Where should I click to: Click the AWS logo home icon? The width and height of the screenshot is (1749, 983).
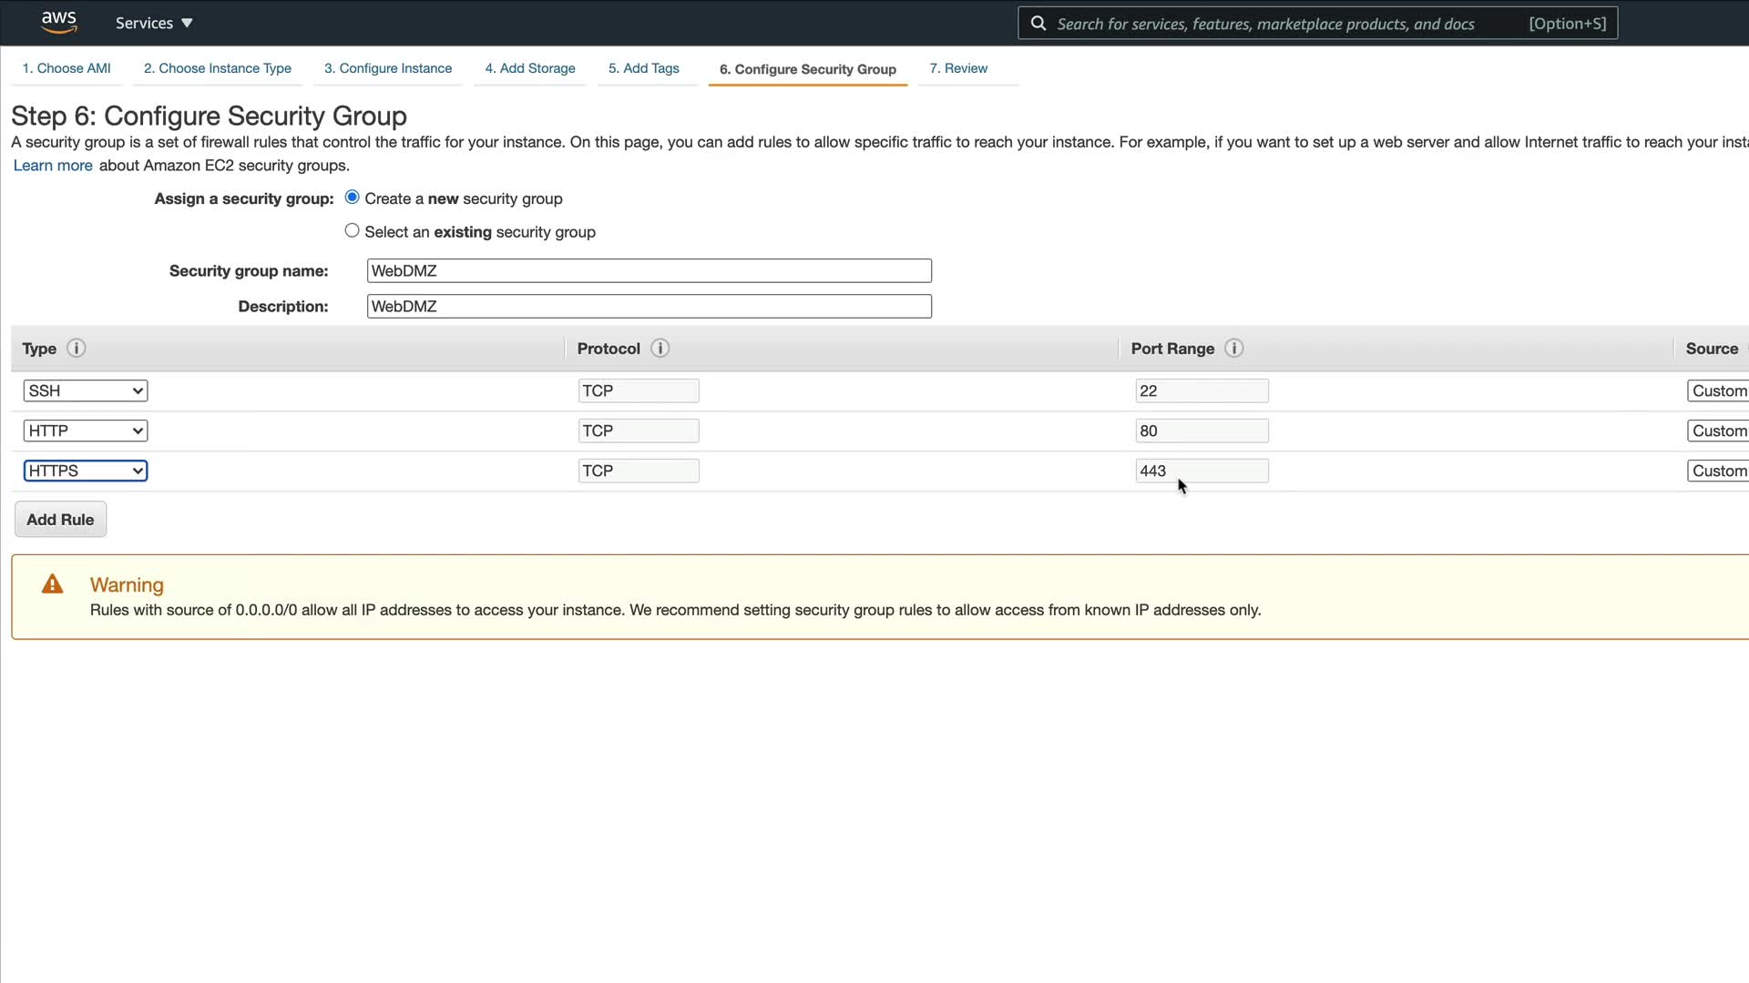[x=59, y=22]
